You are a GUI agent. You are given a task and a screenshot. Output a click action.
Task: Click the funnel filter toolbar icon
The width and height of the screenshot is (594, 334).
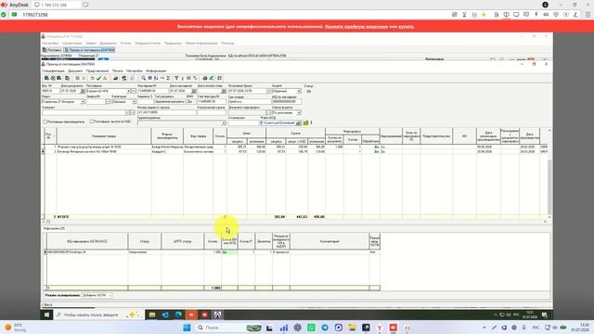176,78
